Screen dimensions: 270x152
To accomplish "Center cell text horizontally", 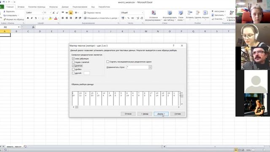I will point(67,18).
